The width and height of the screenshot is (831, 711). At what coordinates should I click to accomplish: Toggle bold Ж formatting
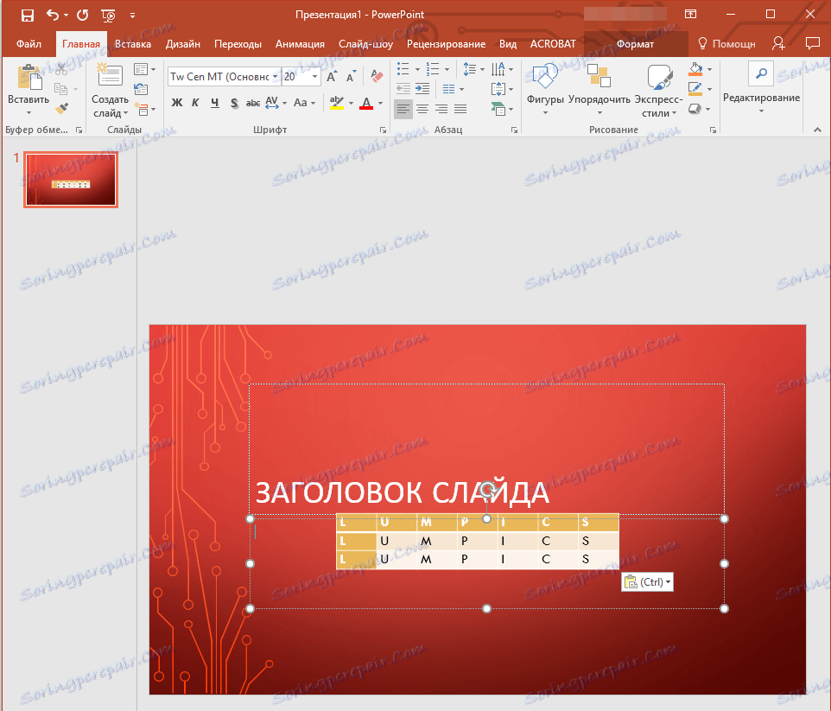pos(177,103)
